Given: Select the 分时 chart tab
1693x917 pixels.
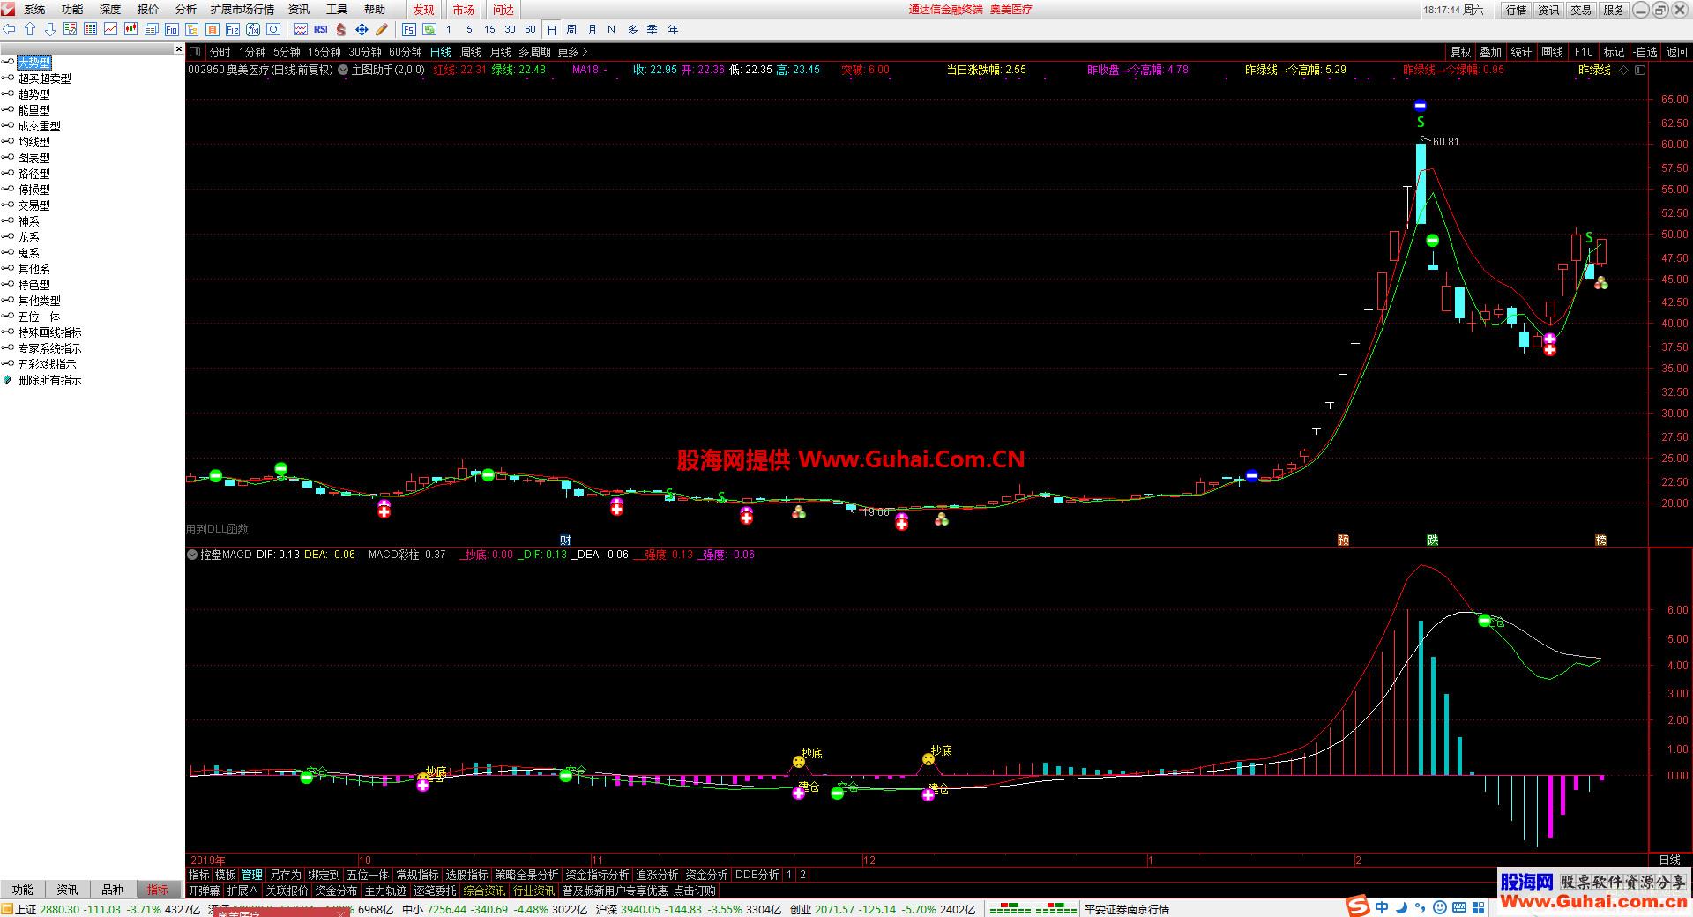Looking at the screenshot, I should click(220, 52).
